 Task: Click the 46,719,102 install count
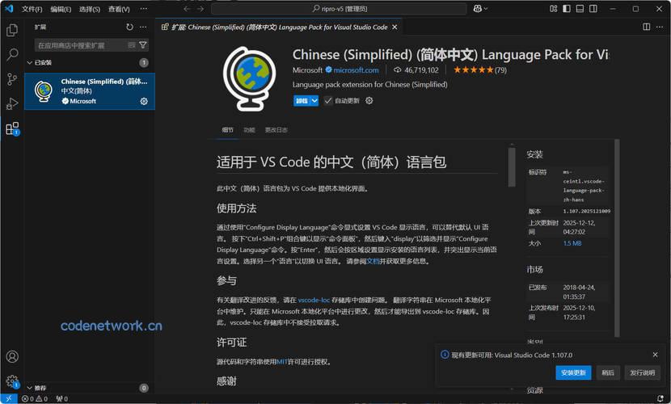[x=416, y=70]
